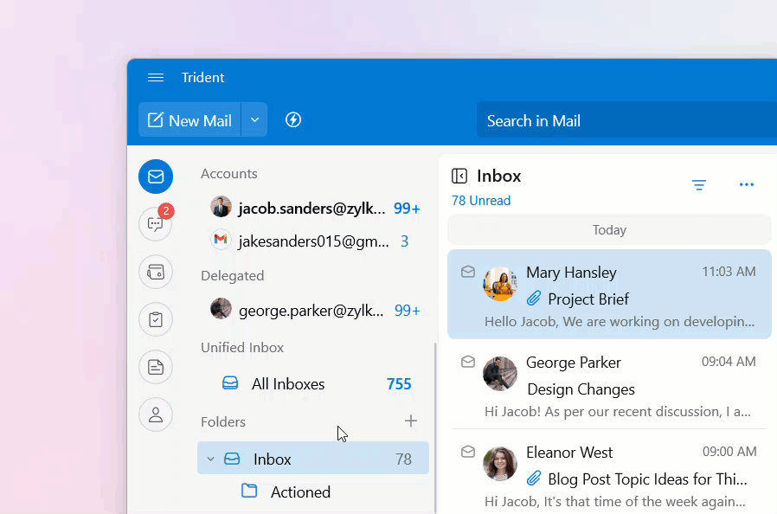Click attachment icon on Blog Post email
The width and height of the screenshot is (777, 514).
[534, 479]
